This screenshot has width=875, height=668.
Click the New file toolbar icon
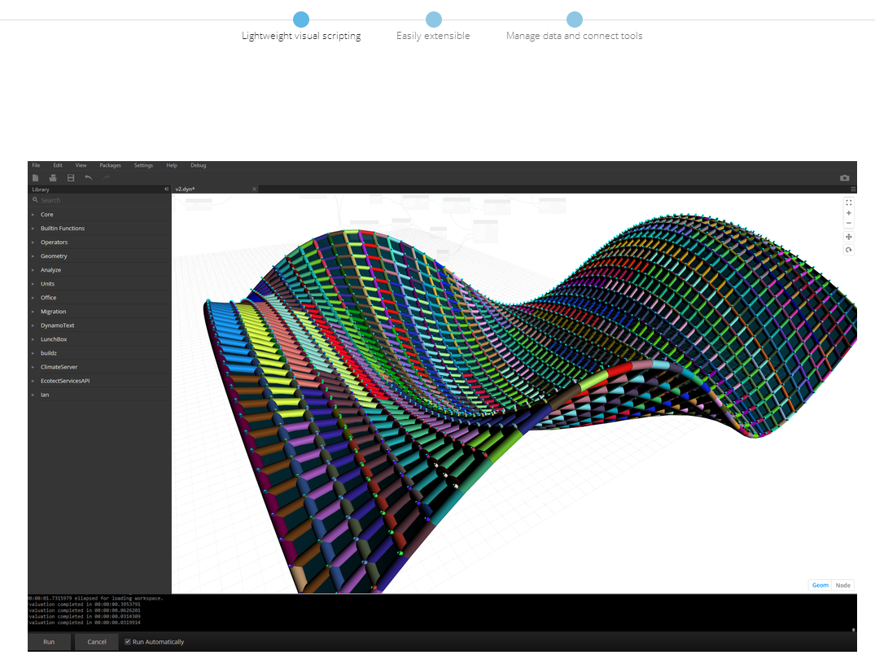(x=35, y=178)
